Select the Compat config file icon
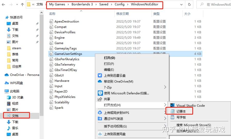231x139 pixels. (51, 27)
